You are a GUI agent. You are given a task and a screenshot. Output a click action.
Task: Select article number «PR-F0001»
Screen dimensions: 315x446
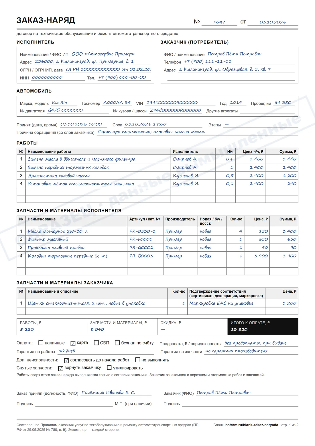[x=141, y=239]
